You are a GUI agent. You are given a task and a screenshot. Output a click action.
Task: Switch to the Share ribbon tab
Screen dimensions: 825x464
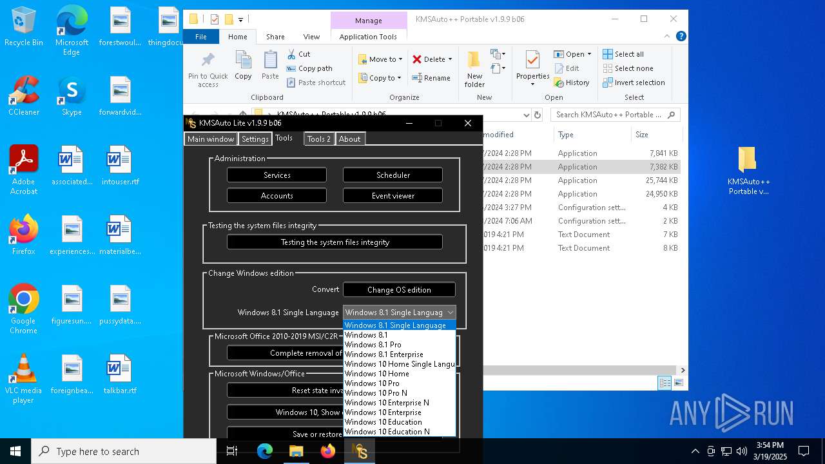point(275,37)
